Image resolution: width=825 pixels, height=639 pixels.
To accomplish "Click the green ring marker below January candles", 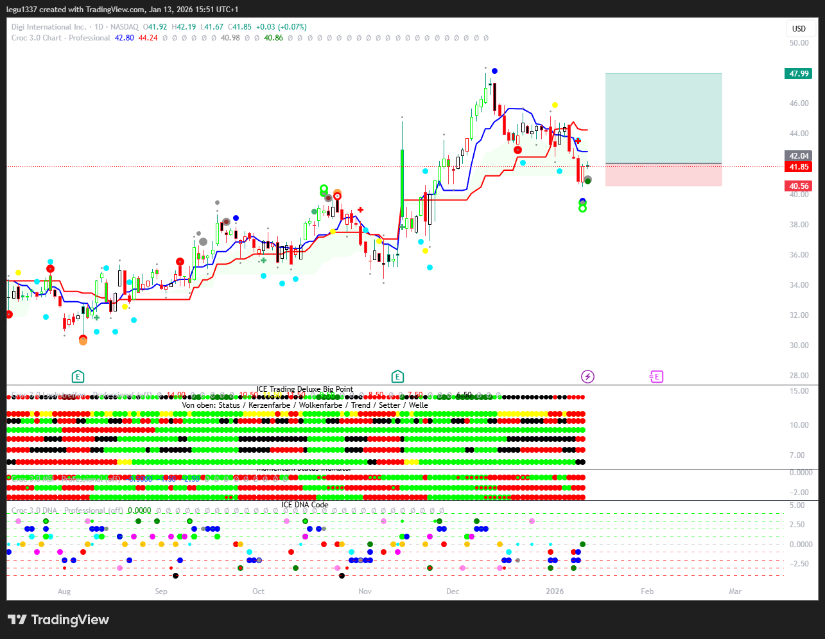I will click(x=582, y=208).
